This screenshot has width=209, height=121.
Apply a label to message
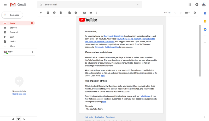(x=91, y=13)
